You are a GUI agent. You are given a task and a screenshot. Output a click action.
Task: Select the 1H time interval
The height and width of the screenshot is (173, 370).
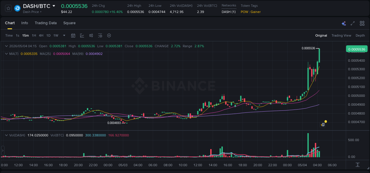point(34,35)
